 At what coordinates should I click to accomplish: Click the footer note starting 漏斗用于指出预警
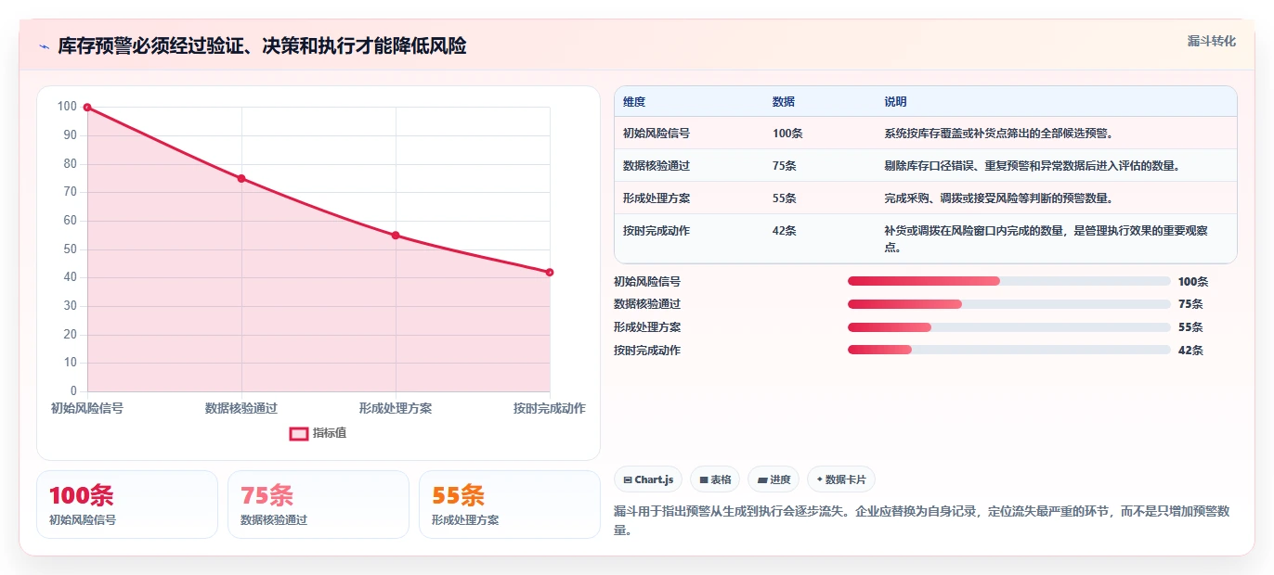click(x=922, y=520)
